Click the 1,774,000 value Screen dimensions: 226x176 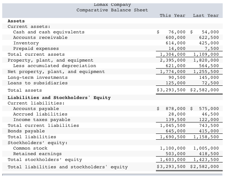click(173, 71)
